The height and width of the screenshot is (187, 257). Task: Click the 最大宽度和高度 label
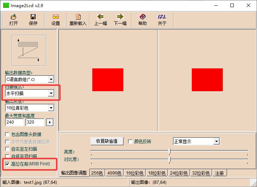pyautogui.click(x=20, y=116)
